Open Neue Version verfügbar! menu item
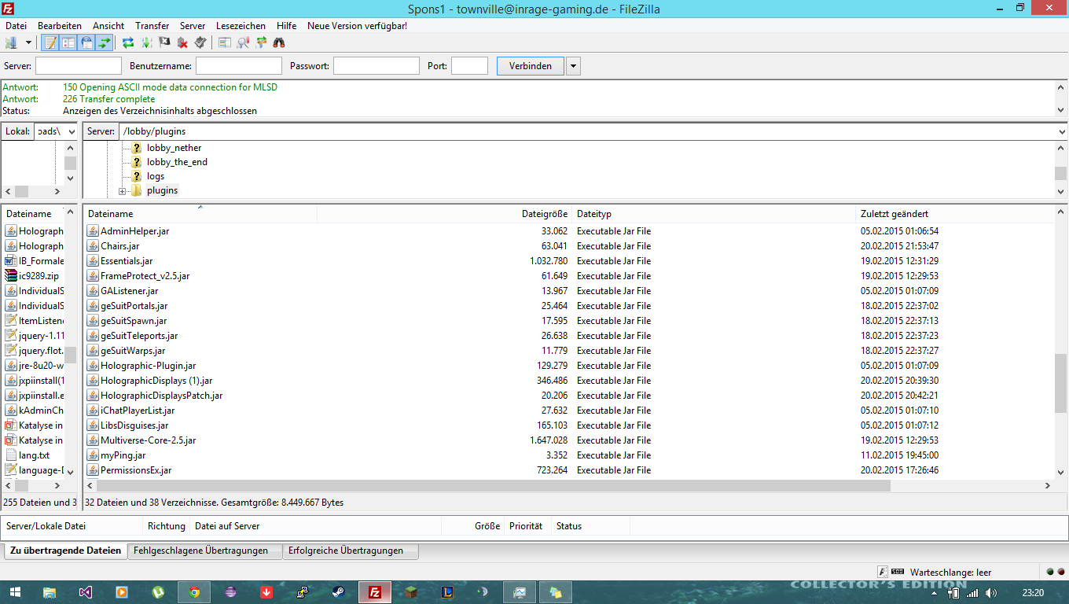The image size is (1069, 604). pos(357,26)
